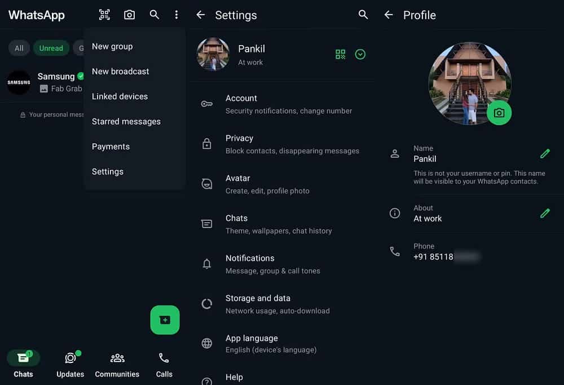Tap the green new chat floating button
The image size is (564, 385).
[x=165, y=320]
